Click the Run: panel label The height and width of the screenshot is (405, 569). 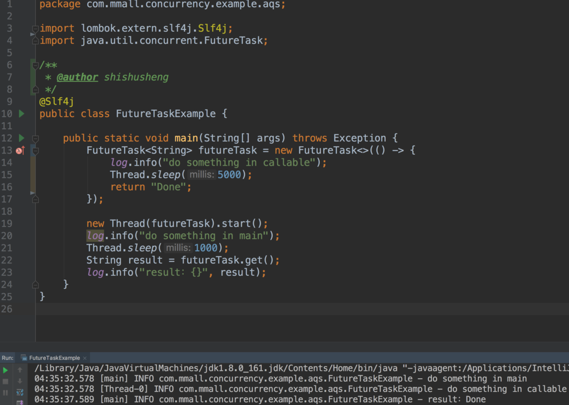[x=7, y=358]
